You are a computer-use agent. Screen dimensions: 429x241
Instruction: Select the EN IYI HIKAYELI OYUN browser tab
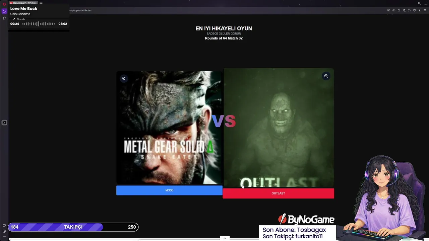pyautogui.click(x=24, y=3)
